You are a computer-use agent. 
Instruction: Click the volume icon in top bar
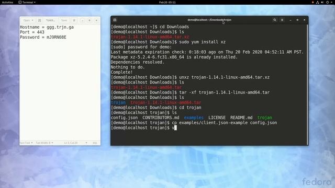point(322,2)
